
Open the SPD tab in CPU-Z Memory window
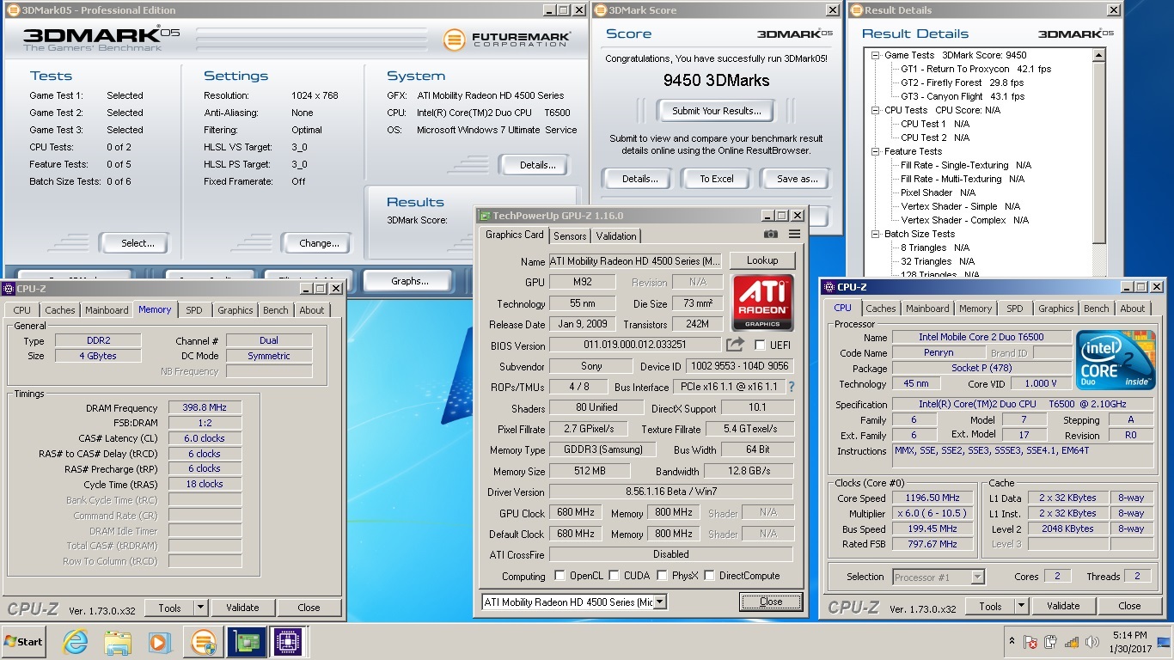coord(194,310)
